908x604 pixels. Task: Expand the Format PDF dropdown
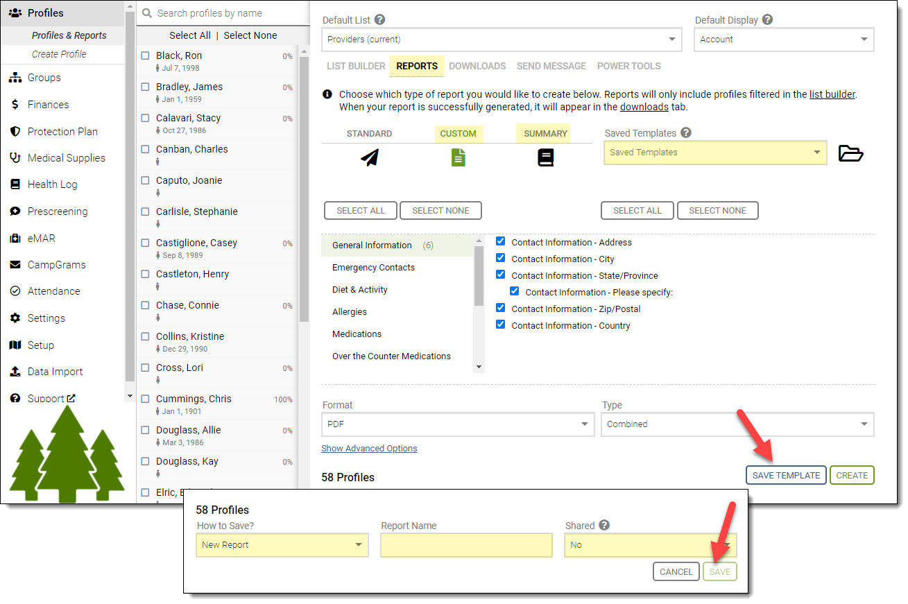click(457, 424)
